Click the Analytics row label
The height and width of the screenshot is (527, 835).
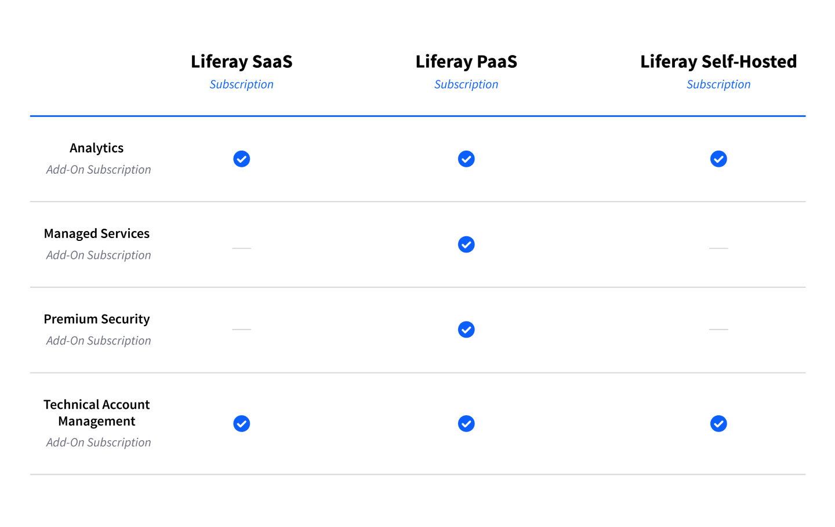click(x=97, y=148)
